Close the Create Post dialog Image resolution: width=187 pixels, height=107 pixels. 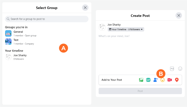[x=179, y=16]
